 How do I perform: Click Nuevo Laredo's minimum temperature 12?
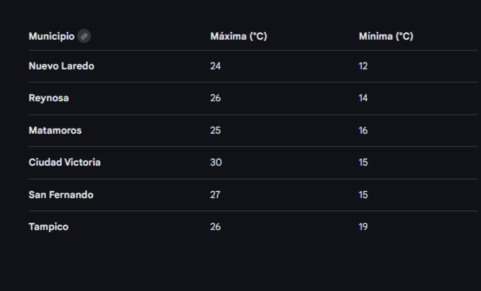pos(363,66)
